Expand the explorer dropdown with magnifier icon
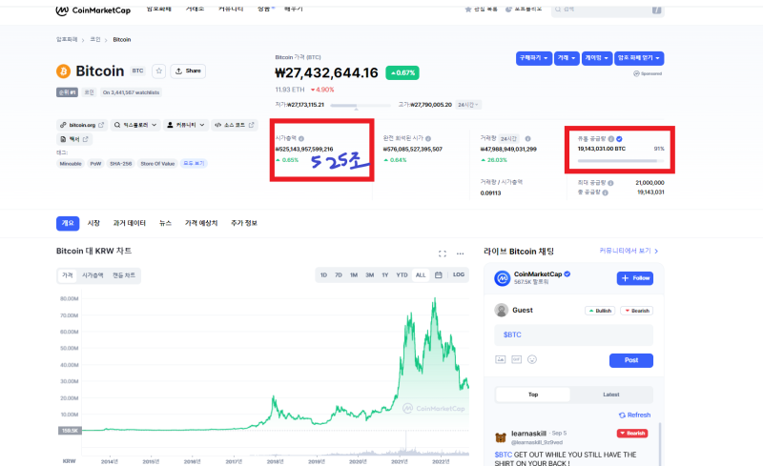The image size is (763, 466). pyautogui.click(x=135, y=125)
